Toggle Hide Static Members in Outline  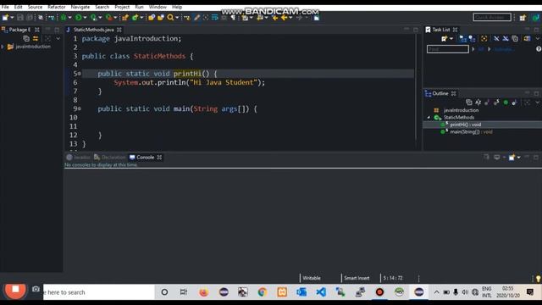496,103
